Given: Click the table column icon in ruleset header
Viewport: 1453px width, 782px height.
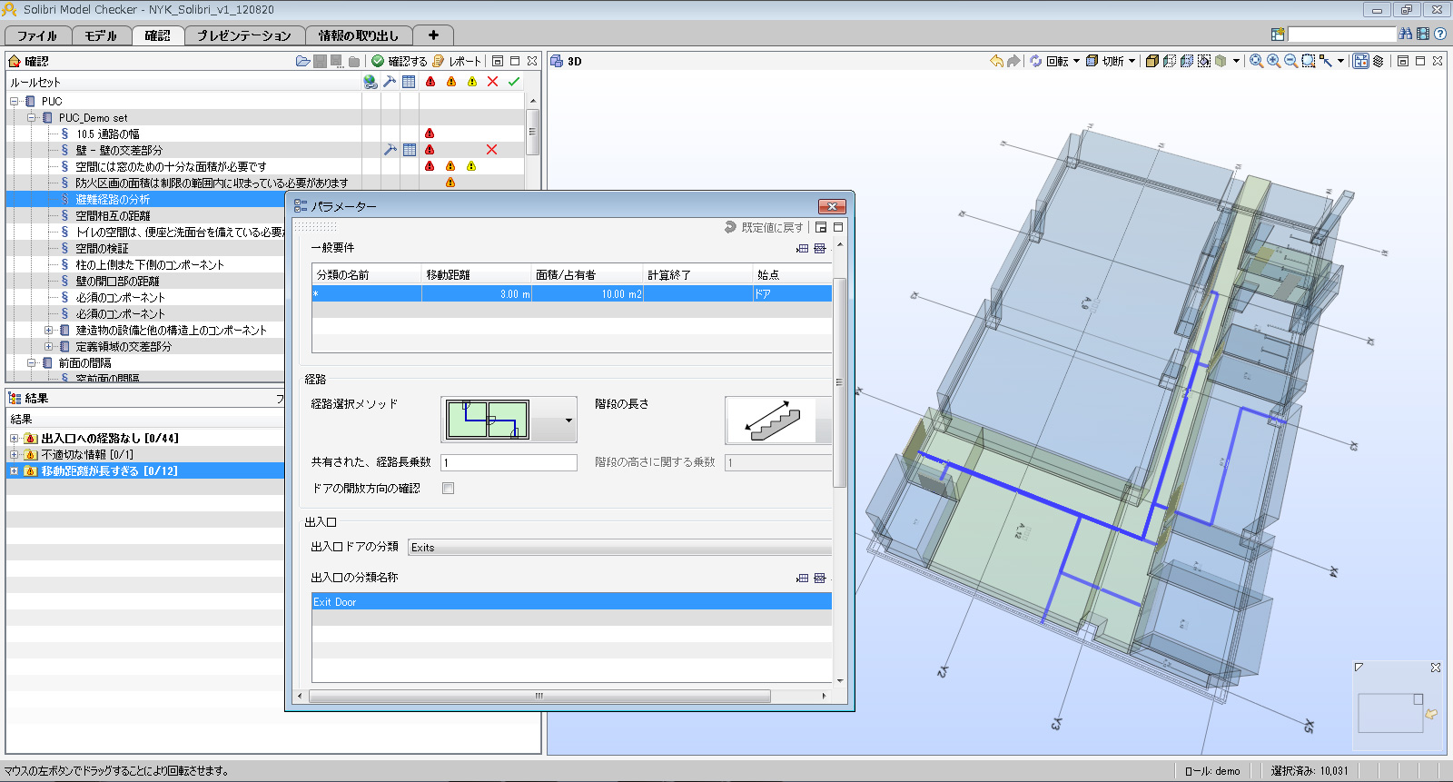Looking at the screenshot, I should [x=409, y=82].
